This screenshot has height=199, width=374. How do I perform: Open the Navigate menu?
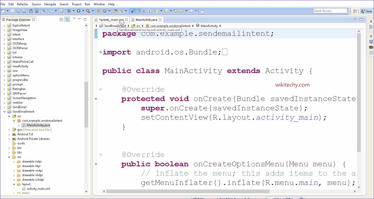[50, 4]
